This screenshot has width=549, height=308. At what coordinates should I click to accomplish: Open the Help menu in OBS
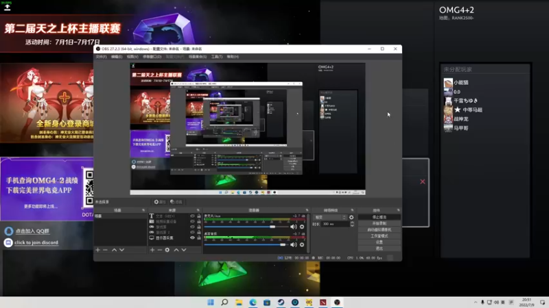coord(233,57)
